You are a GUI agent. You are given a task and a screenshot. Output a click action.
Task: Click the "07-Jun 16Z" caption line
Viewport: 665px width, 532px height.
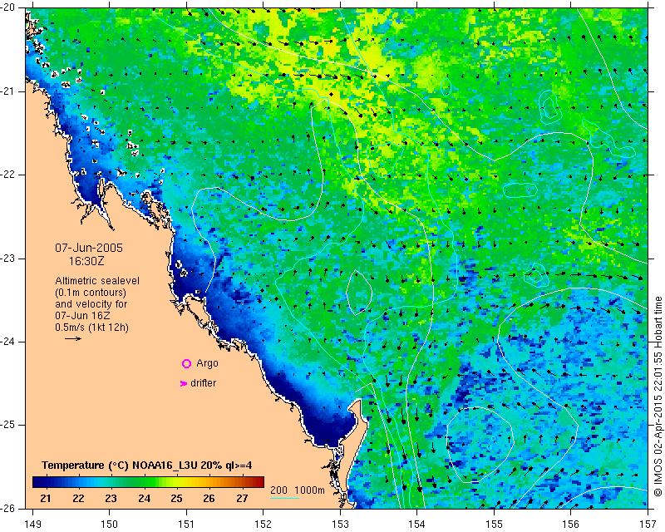coord(82,316)
